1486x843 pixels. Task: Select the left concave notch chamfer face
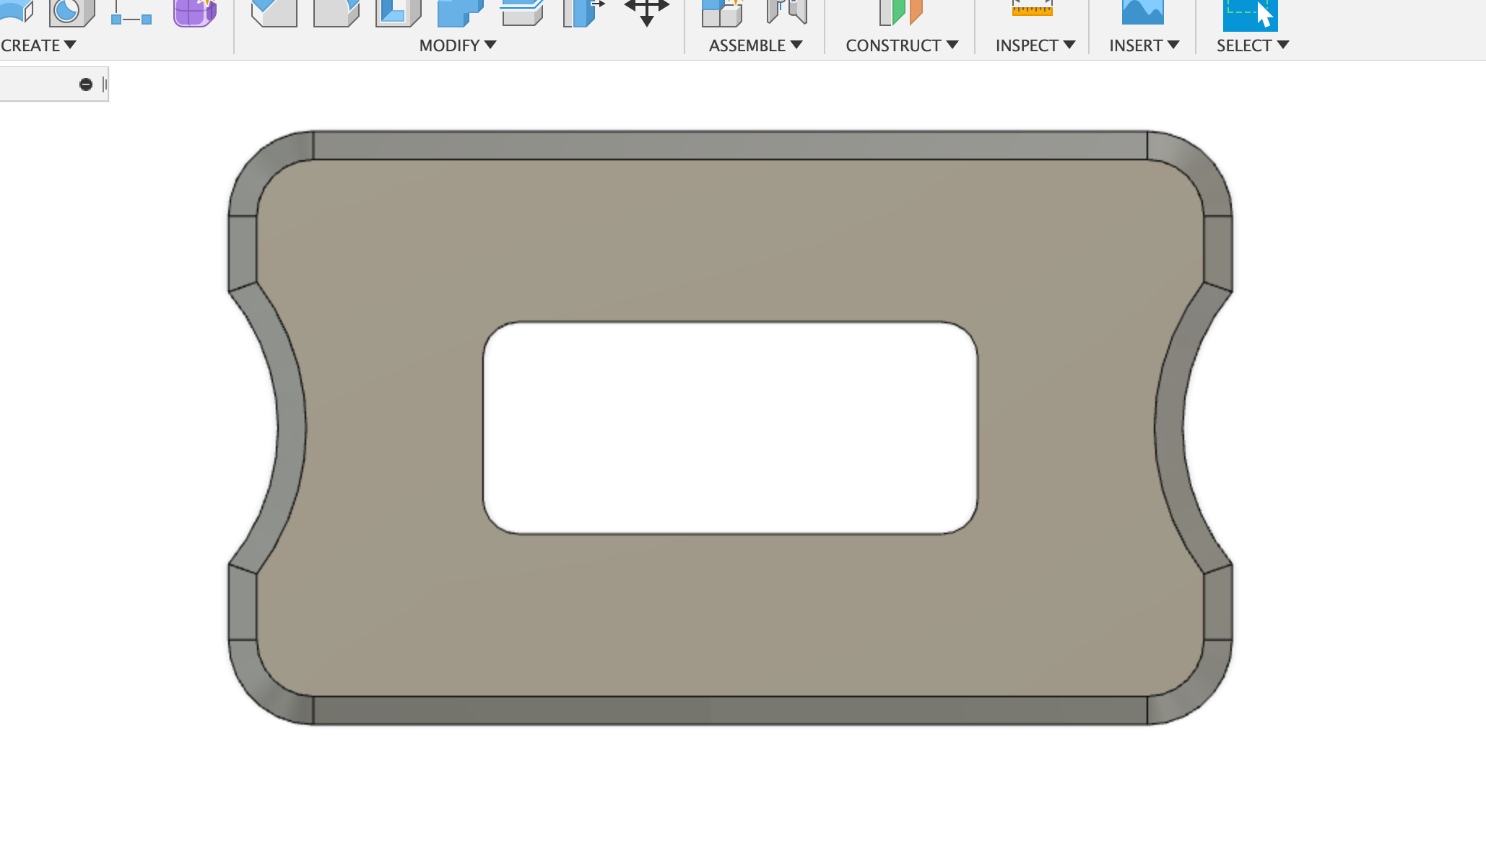pos(291,428)
